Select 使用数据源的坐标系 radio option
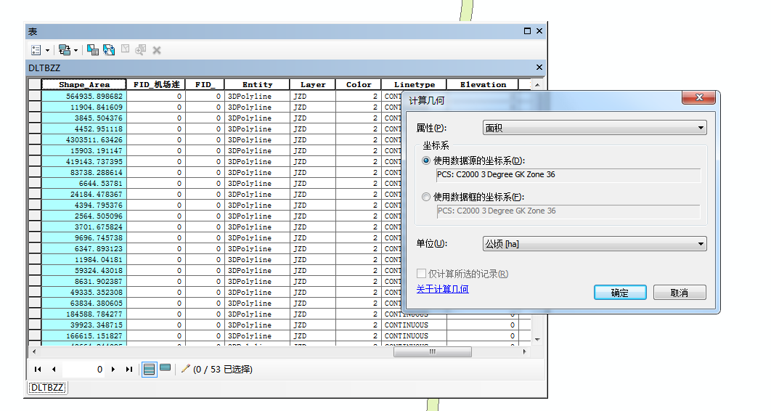This screenshot has width=771, height=411. [426, 160]
